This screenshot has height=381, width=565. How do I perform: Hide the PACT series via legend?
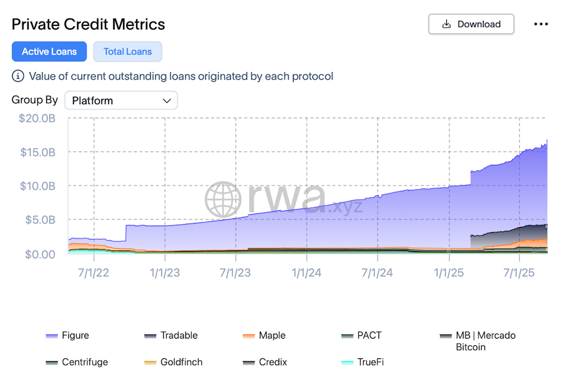pos(369,335)
